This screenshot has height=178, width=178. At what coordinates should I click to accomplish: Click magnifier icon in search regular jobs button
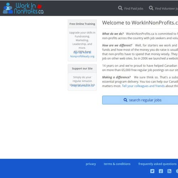[x=125, y=100]
